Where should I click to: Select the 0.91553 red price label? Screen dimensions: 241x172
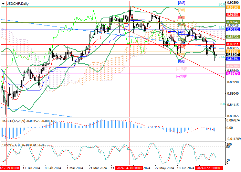(233, 14)
